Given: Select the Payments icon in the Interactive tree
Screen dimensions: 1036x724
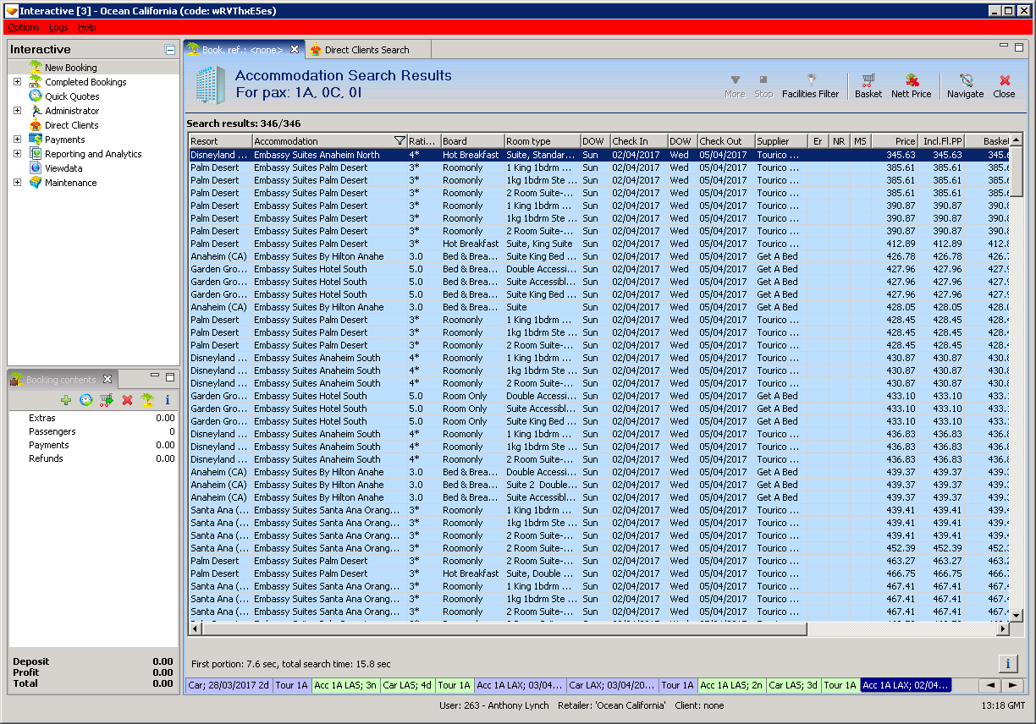Looking at the screenshot, I should (x=36, y=139).
